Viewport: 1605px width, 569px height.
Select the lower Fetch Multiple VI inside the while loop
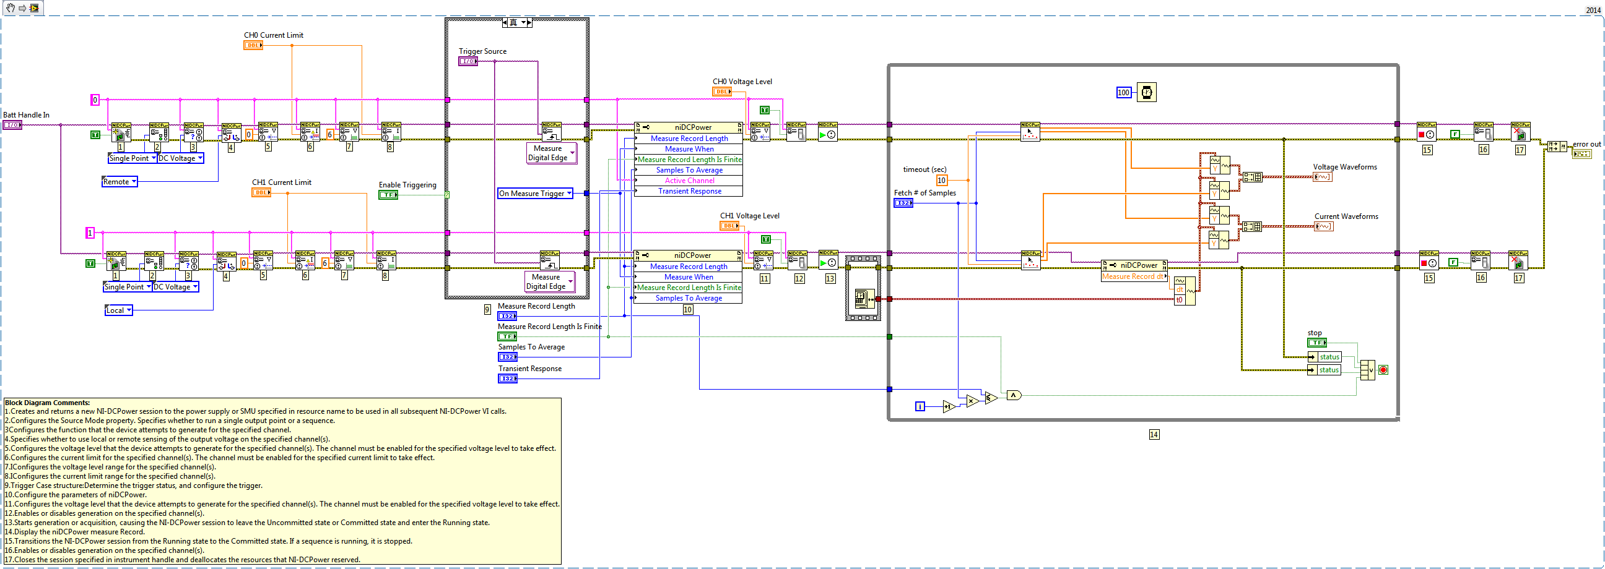[1031, 260]
